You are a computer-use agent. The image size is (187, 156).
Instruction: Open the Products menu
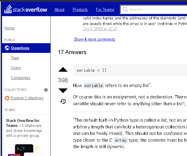click(80, 9)
